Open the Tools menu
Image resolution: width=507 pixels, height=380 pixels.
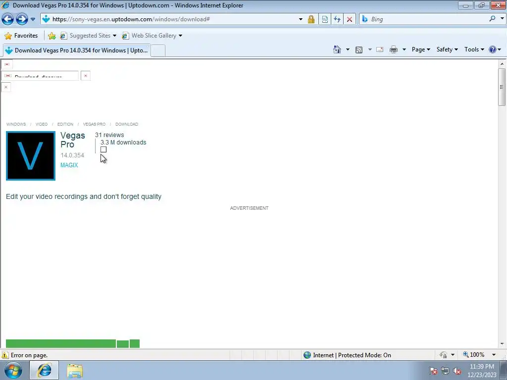tap(474, 49)
